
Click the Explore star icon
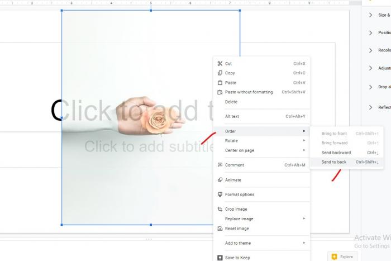334,257
